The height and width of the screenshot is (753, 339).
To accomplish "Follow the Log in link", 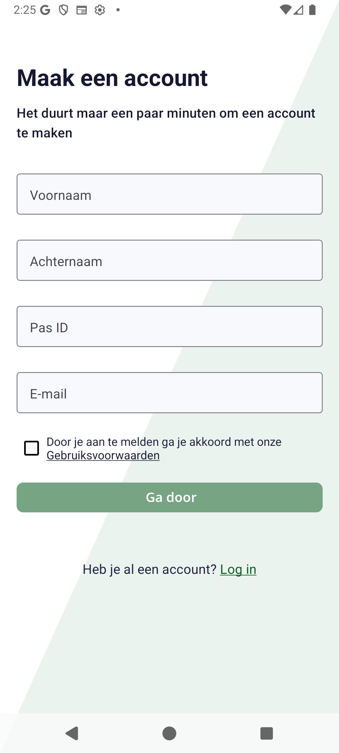I will pyautogui.click(x=238, y=569).
